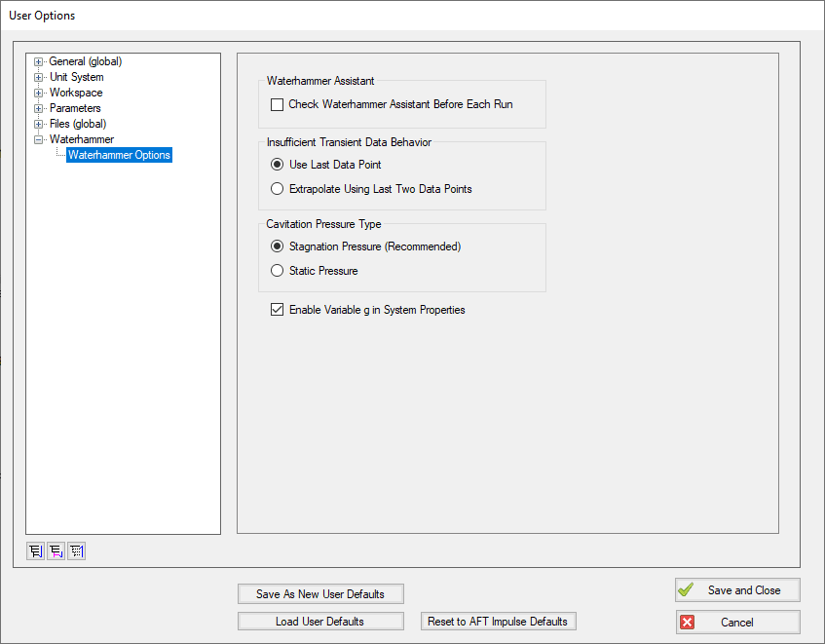This screenshot has width=825, height=644.
Task: Expand the Files (global) tree node
Action: [x=38, y=124]
